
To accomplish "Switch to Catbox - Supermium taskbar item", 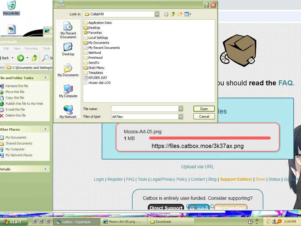I will (76, 222).
